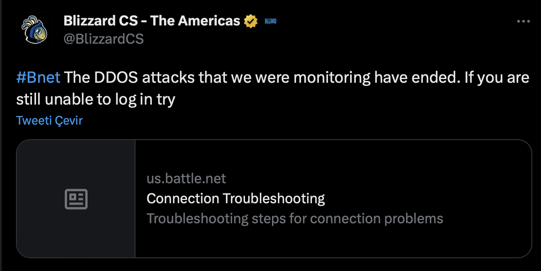
Task: Translate tweet via Tweeti Çevir
Action: [49, 120]
